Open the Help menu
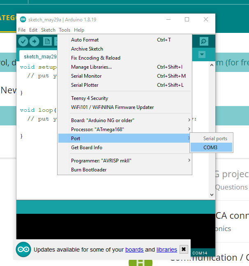249x266 pixels. (x=79, y=30)
